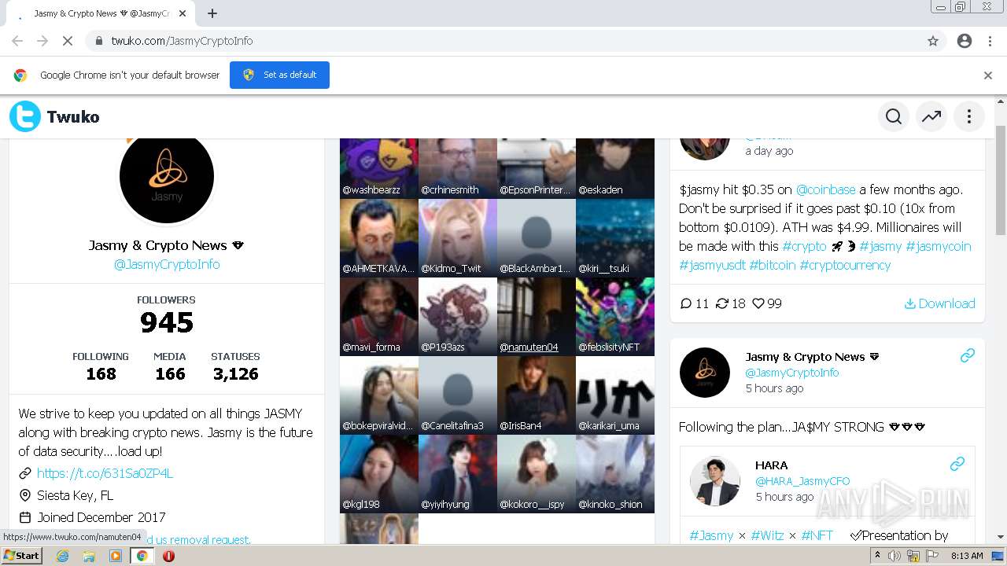Click the link icon on HARA quoted tweet
1007x566 pixels.
click(957, 465)
